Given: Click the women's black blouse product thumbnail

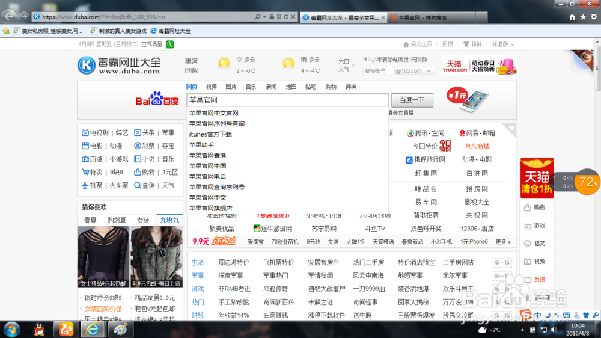Looking at the screenshot, I should (x=103, y=257).
